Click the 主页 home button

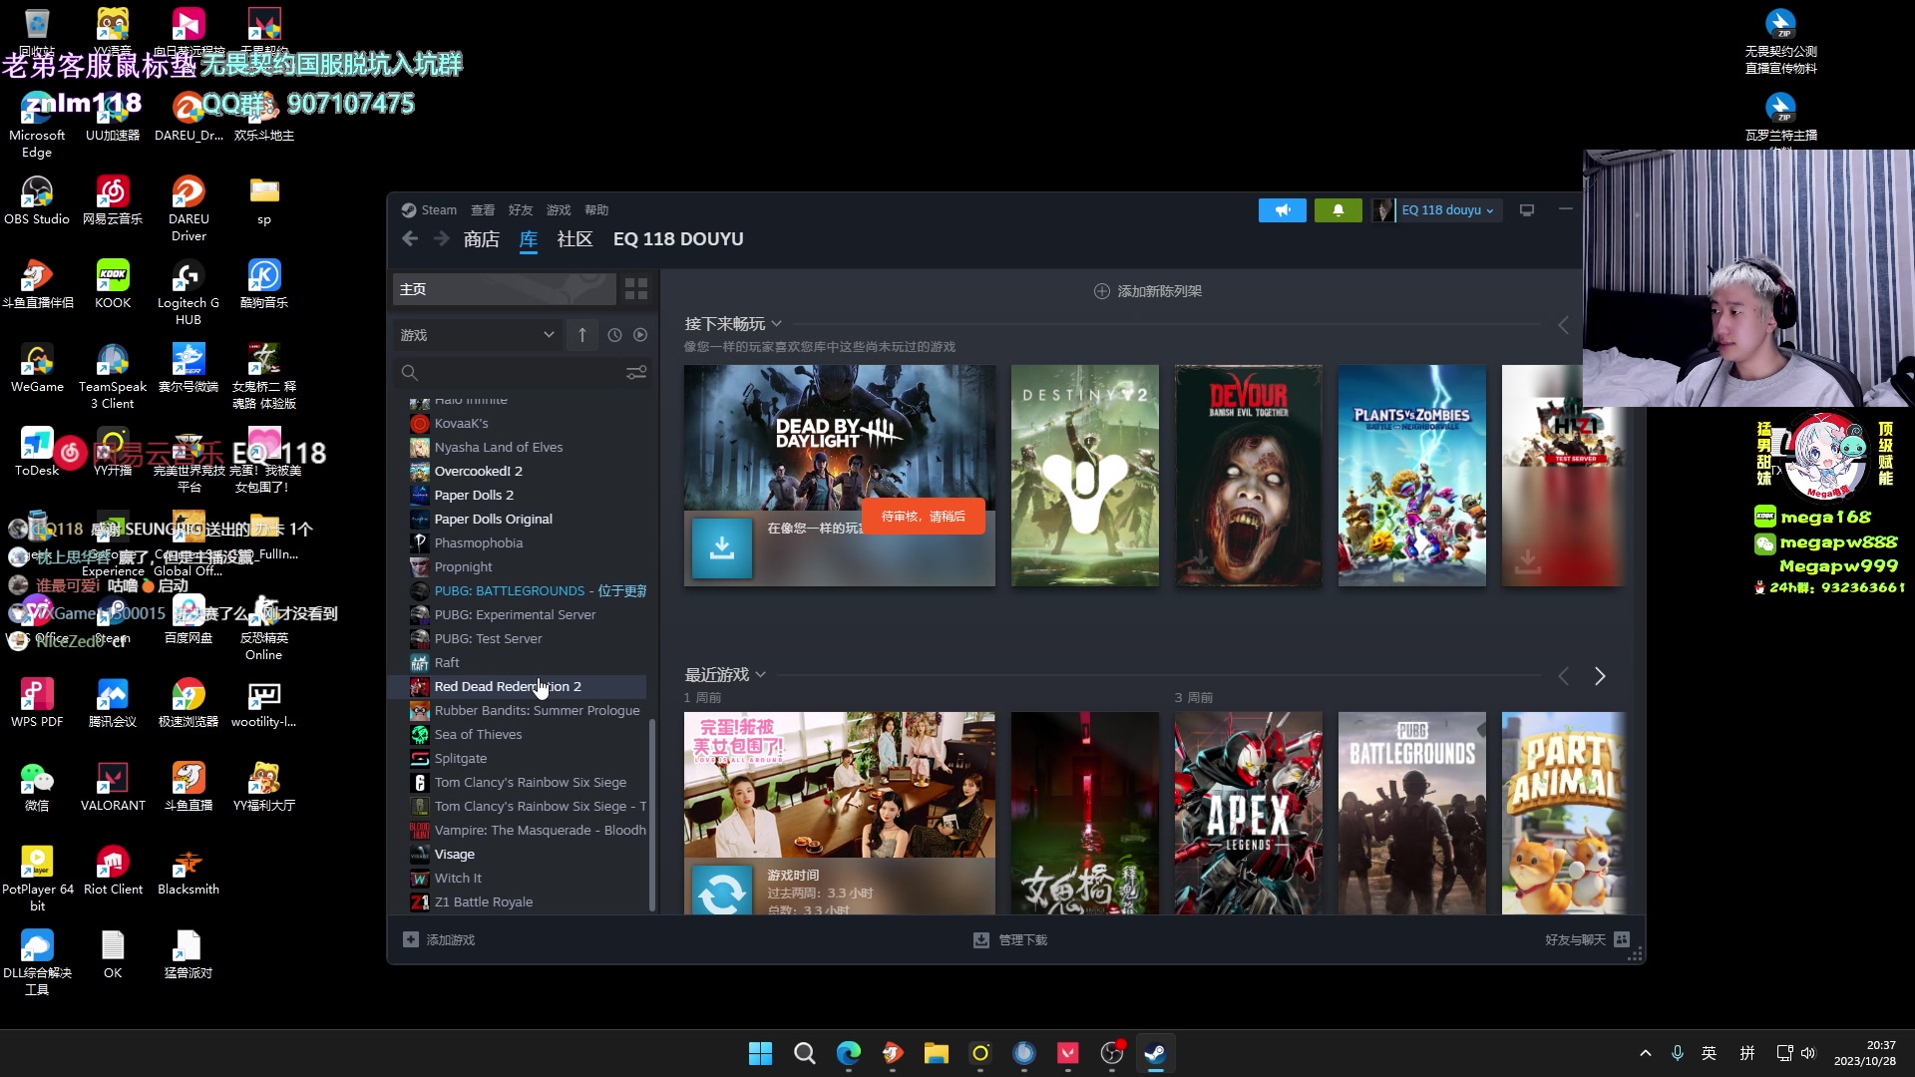pos(504,289)
